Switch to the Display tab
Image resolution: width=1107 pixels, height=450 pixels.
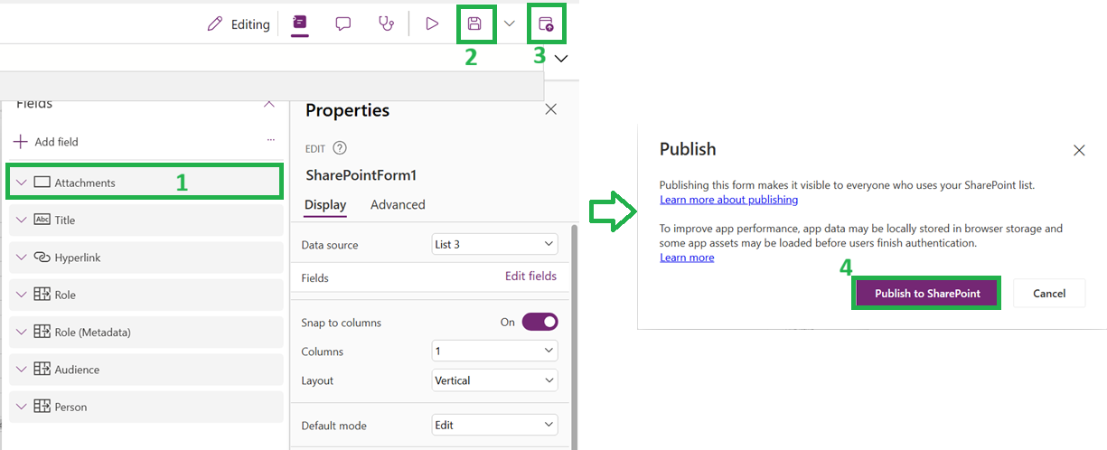[x=325, y=205]
